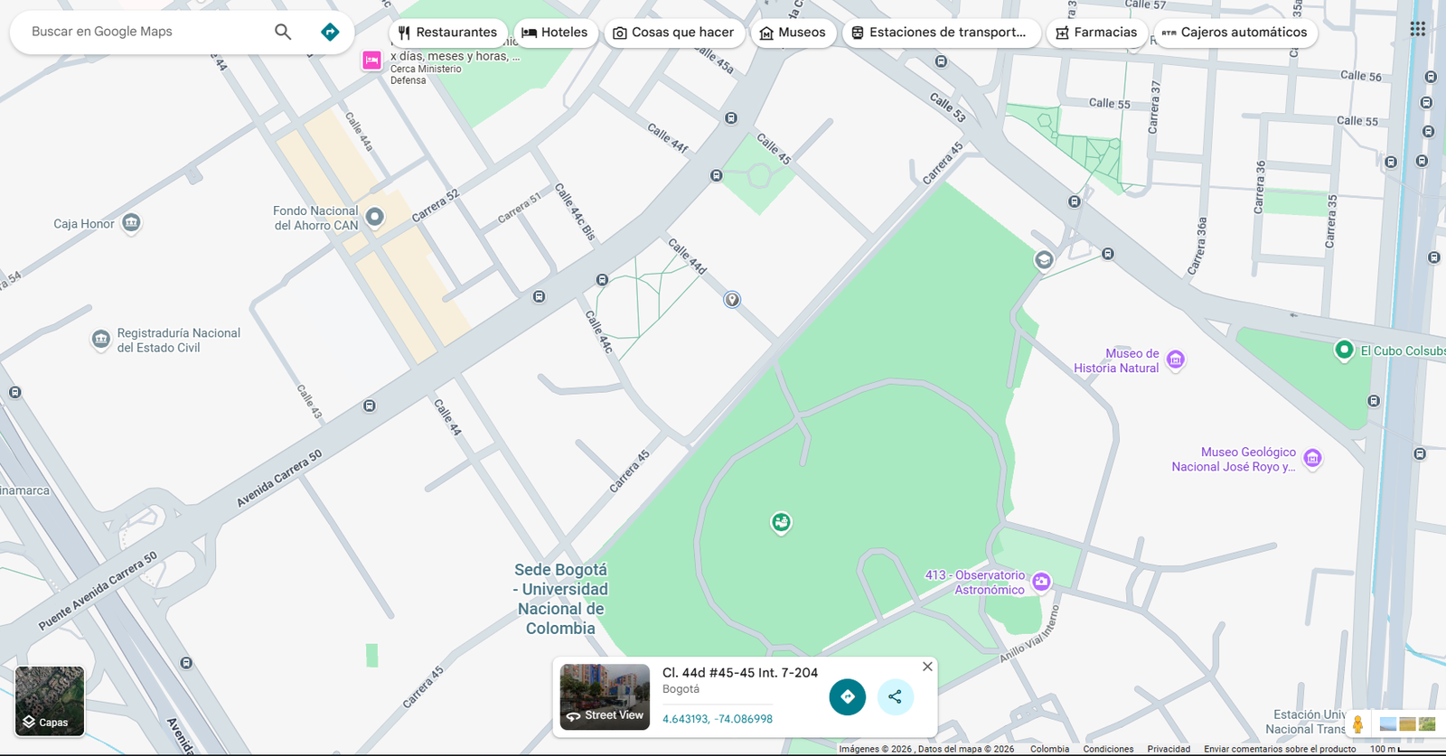1446x756 pixels.
Task: Select the Museo de Historia Natural marker
Action: click(1175, 360)
